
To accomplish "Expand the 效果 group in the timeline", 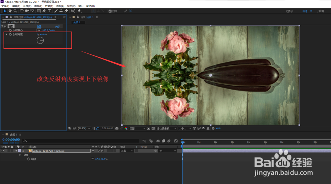I will (x=20, y=155).
